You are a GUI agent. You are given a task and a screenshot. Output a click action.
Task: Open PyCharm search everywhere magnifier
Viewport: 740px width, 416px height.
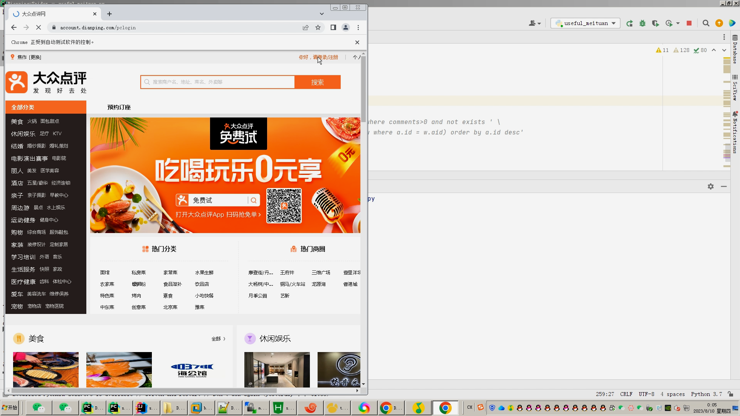pyautogui.click(x=706, y=23)
